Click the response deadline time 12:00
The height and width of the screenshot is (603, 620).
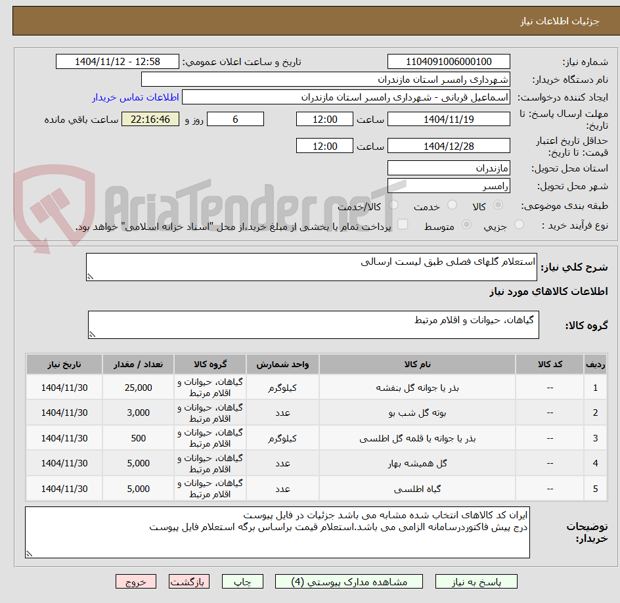pos(324,119)
